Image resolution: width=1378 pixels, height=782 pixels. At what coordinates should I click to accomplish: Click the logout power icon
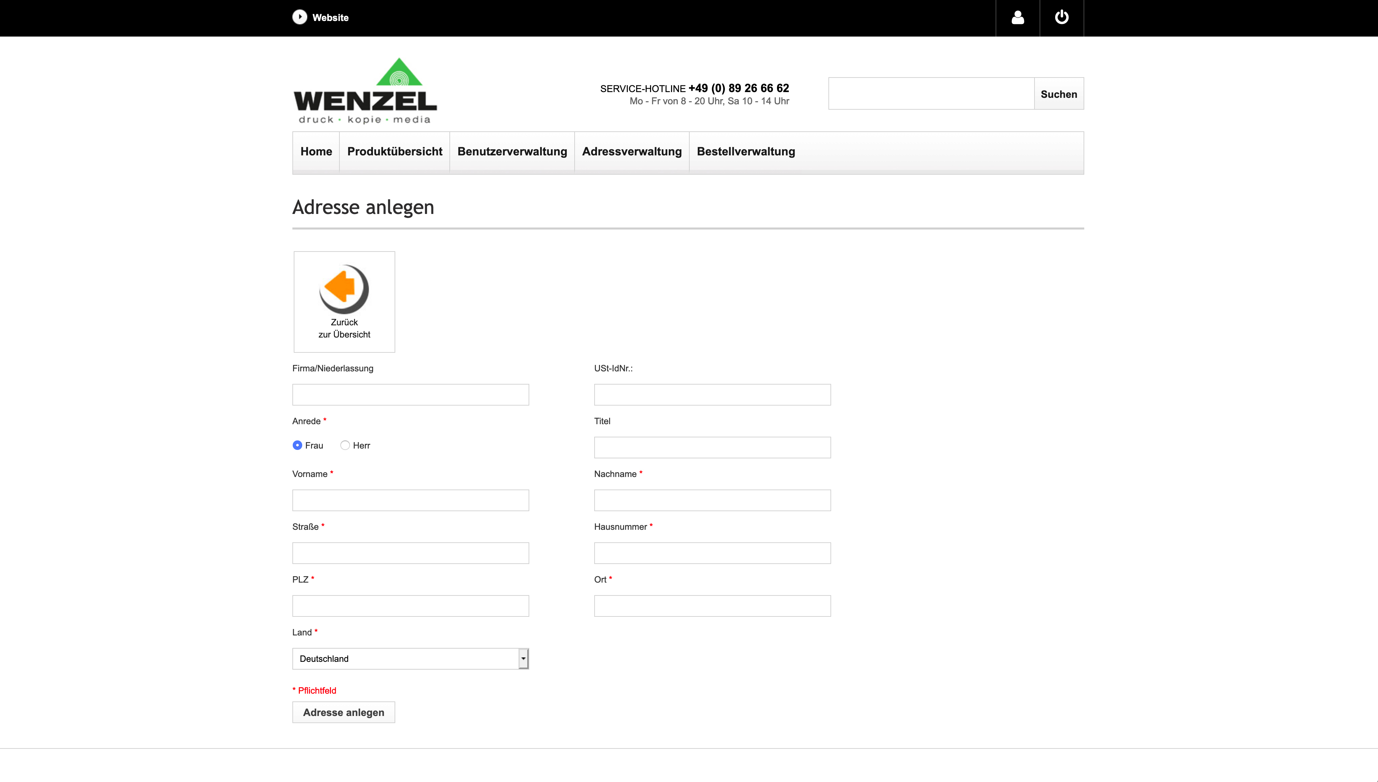click(1062, 18)
